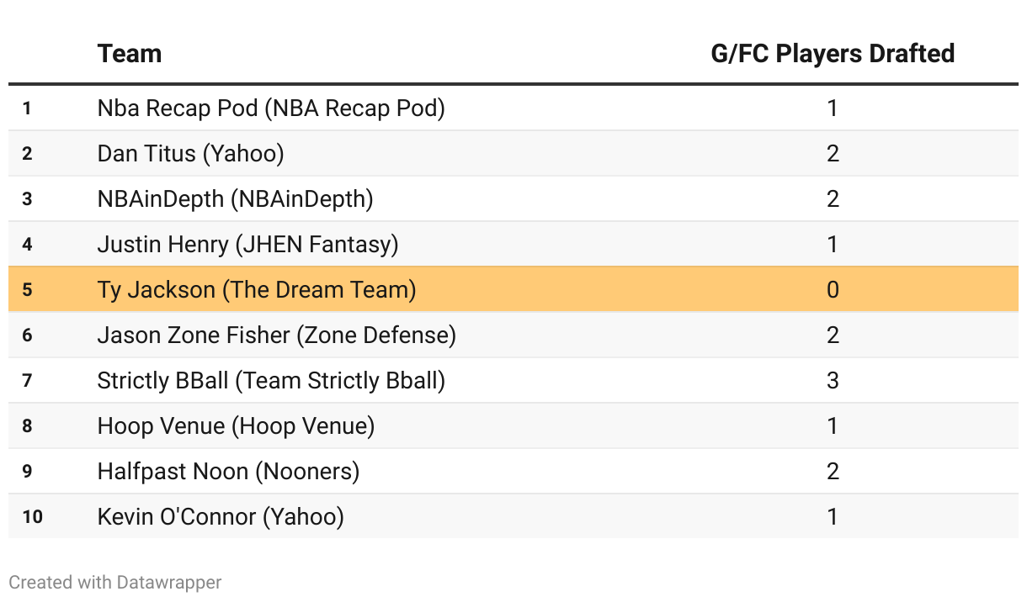Click the rank number 5 cell

[x=27, y=290]
